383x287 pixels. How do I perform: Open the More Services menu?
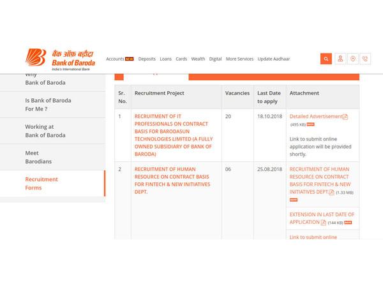point(239,59)
